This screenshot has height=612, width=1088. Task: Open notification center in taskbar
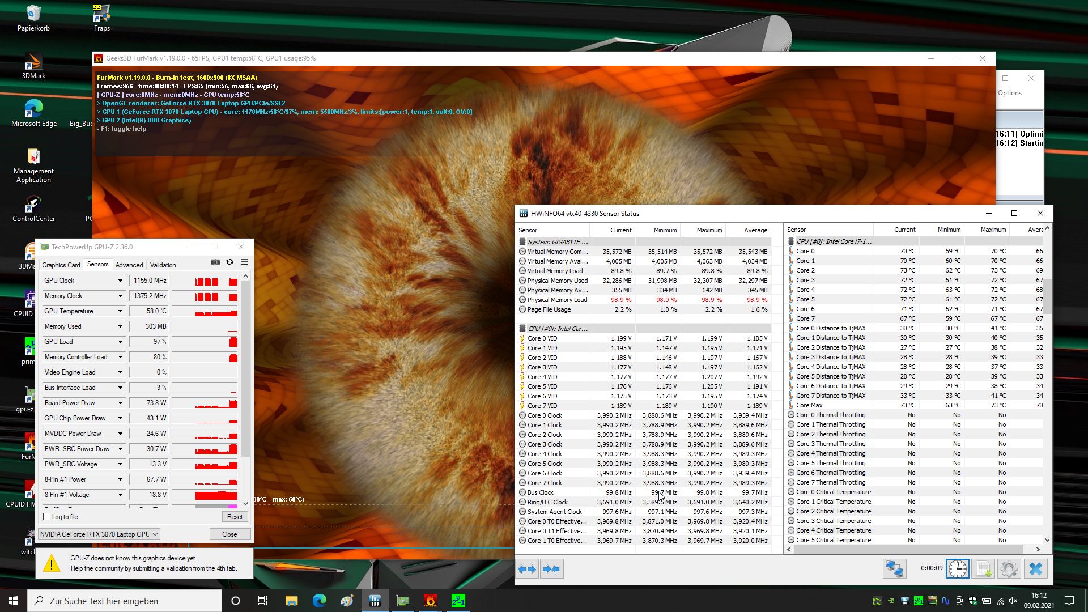(x=1069, y=601)
